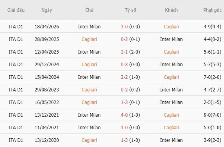Open Cagliari away team on 15/04/2024
The height and width of the screenshot is (147, 224).
(171, 77)
